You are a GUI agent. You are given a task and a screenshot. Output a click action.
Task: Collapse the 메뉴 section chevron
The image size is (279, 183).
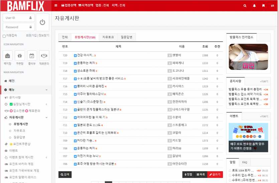point(46,90)
